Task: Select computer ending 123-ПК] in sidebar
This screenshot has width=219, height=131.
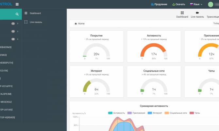Action: point(4,70)
